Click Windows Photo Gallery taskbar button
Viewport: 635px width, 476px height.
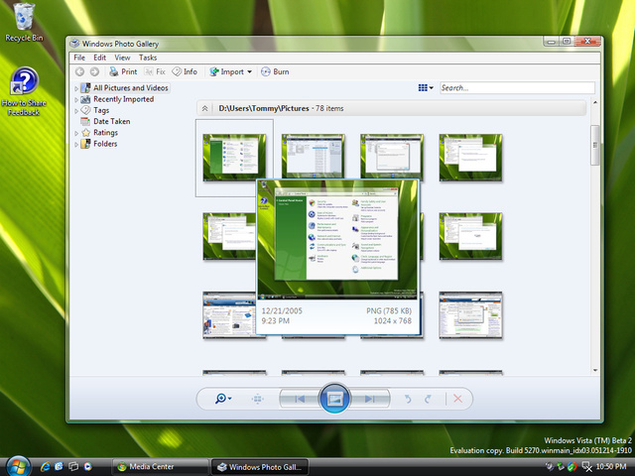[260, 467]
